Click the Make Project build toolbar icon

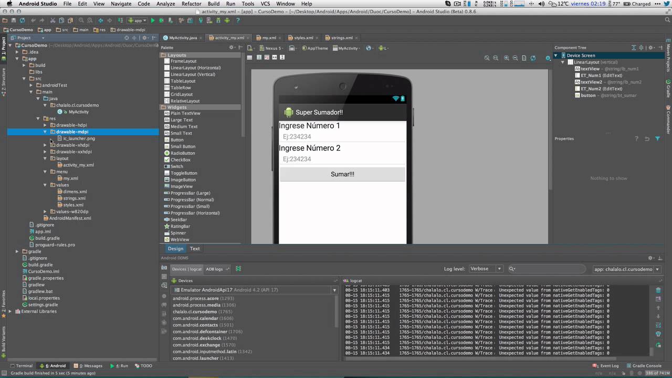click(x=120, y=20)
